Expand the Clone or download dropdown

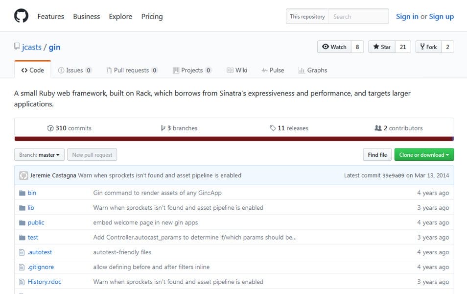424,155
